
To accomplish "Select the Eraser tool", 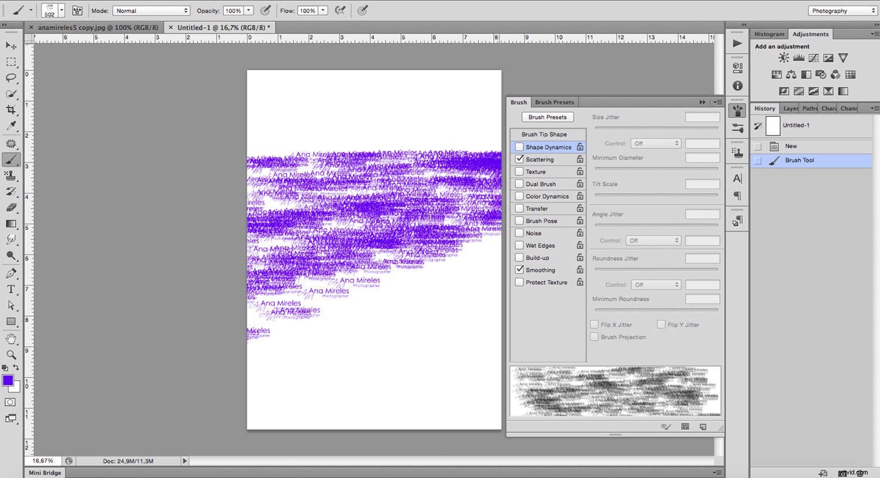I will pyautogui.click(x=11, y=206).
